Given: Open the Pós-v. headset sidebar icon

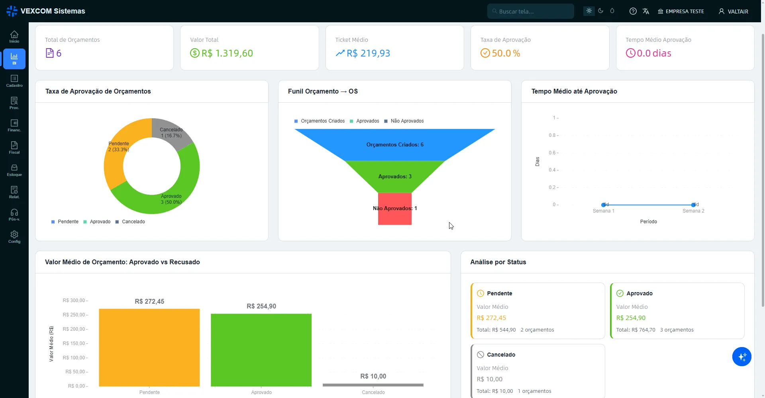Looking at the screenshot, I should (x=14, y=215).
